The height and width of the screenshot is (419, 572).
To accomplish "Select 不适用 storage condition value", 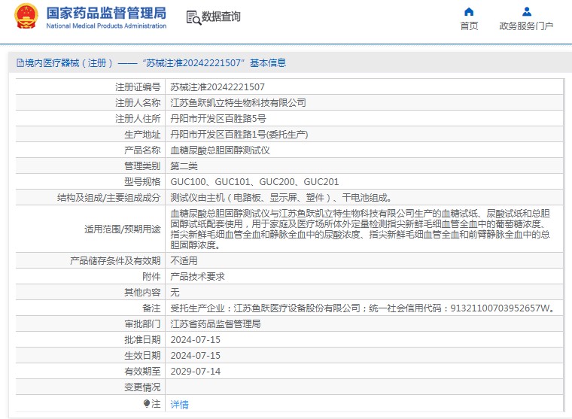I will coord(184,261).
